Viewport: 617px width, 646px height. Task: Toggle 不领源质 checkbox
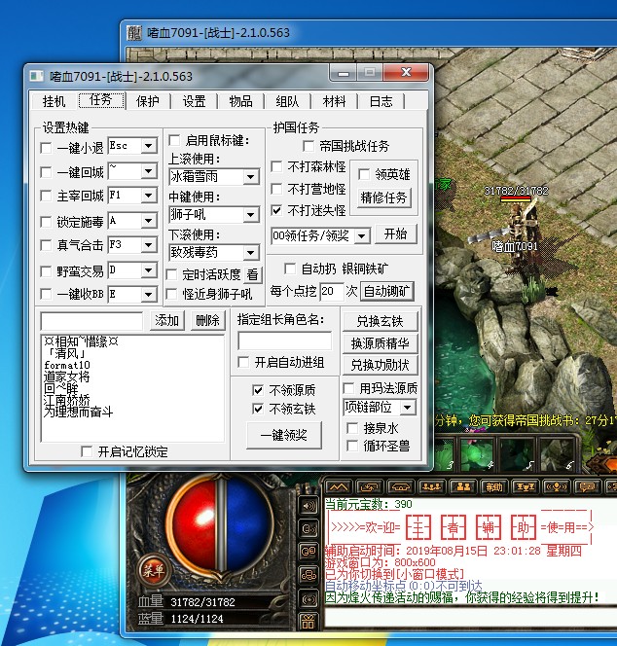pyautogui.click(x=258, y=390)
